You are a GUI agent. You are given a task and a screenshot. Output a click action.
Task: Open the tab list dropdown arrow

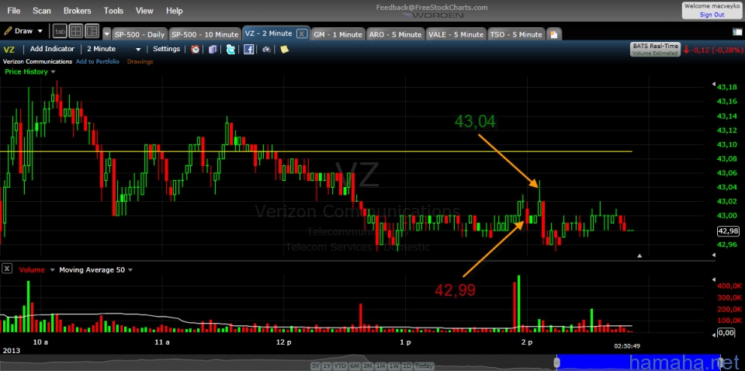point(106,34)
